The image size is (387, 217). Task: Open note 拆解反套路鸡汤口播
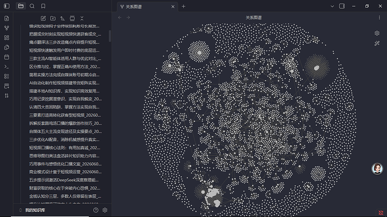65,123
